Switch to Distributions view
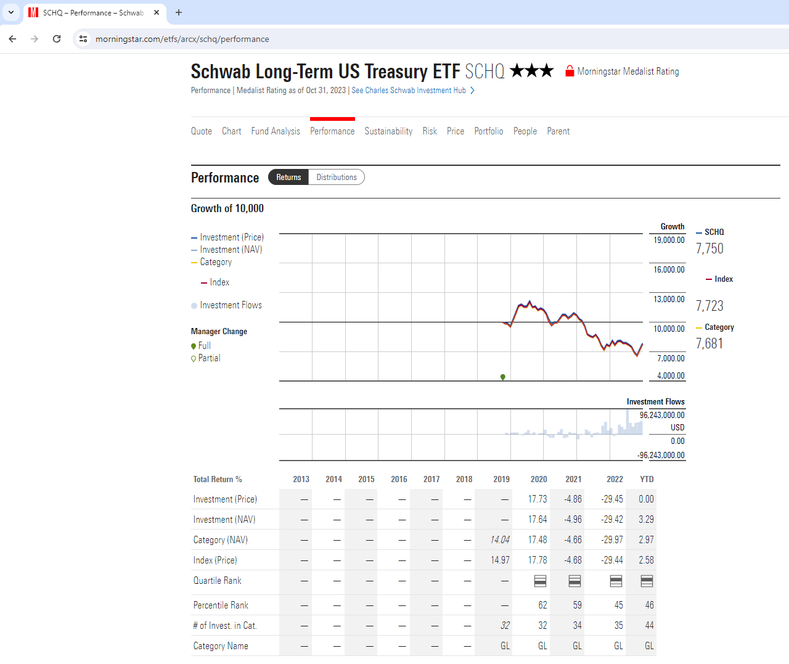Screen dimensions: 789x664 pos(337,177)
